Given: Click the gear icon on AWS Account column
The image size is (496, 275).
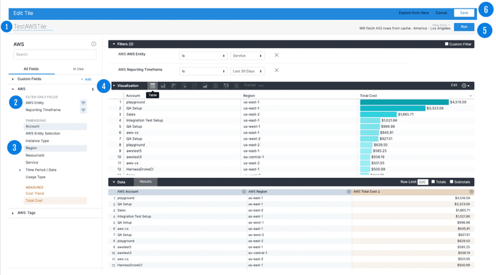Looking at the screenshot, I should (244, 192).
